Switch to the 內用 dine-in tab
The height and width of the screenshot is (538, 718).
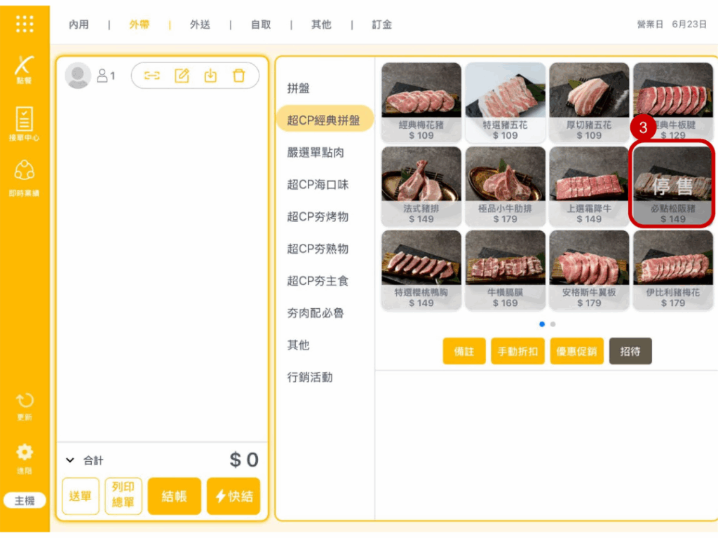point(79,25)
